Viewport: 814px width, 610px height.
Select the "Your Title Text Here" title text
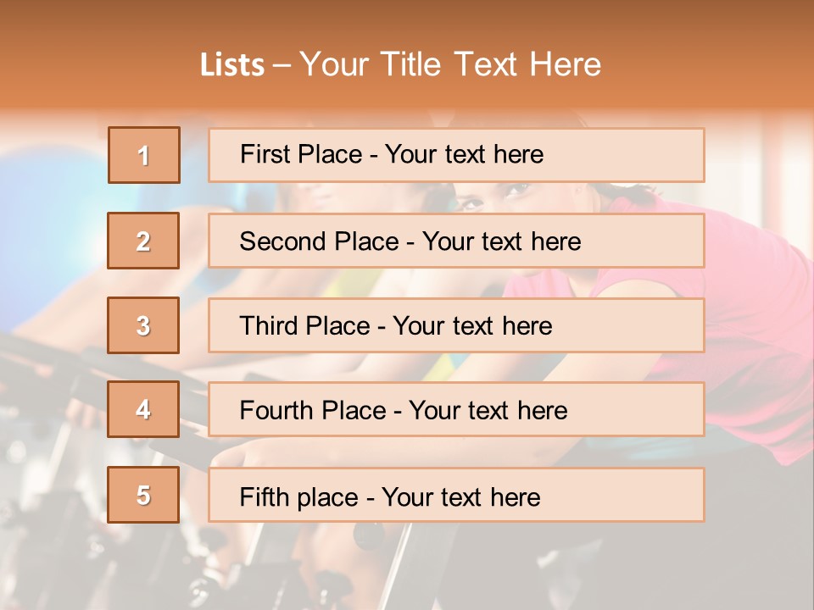click(450, 64)
